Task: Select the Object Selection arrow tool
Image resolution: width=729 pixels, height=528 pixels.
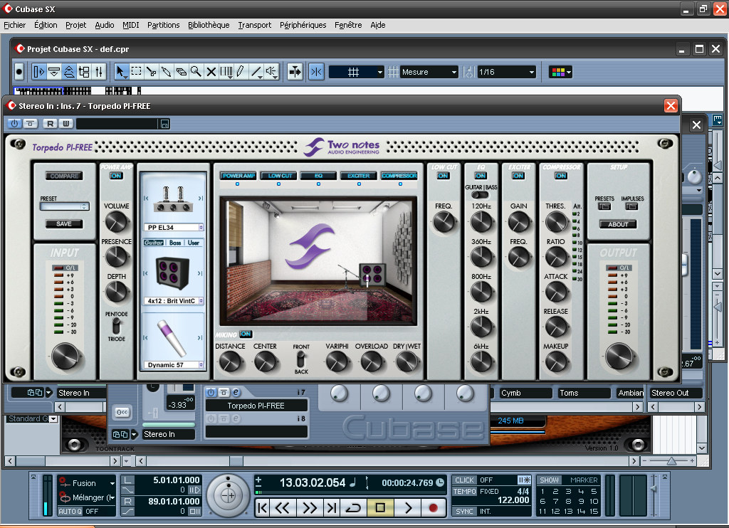Action: point(120,72)
